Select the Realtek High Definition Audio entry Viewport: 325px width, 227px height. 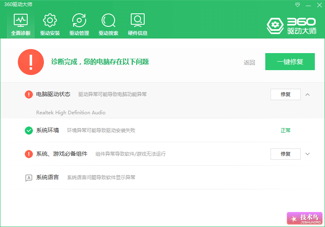tap(71, 112)
